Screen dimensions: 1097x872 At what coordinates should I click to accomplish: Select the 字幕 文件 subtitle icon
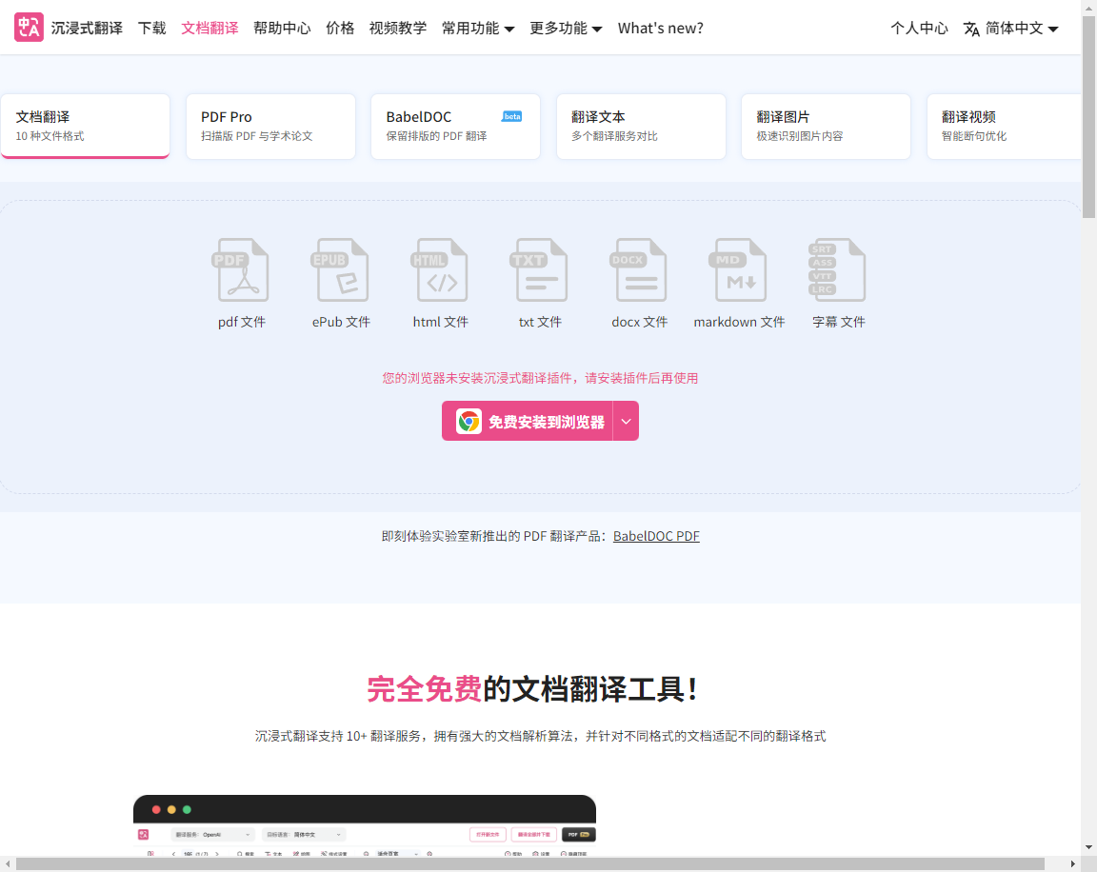tap(837, 270)
